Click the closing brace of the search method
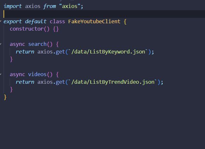The height and width of the screenshot is (149, 205). [x=11, y=59]
